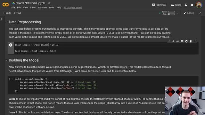Star the Neural Networks notebook
This screenshot has width=205, height=115.
tap(49, 3)
